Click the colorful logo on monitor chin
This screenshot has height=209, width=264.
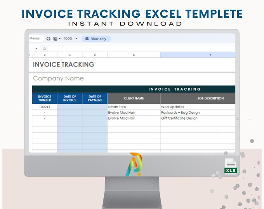pyautogui.click(x=134, y=164)
